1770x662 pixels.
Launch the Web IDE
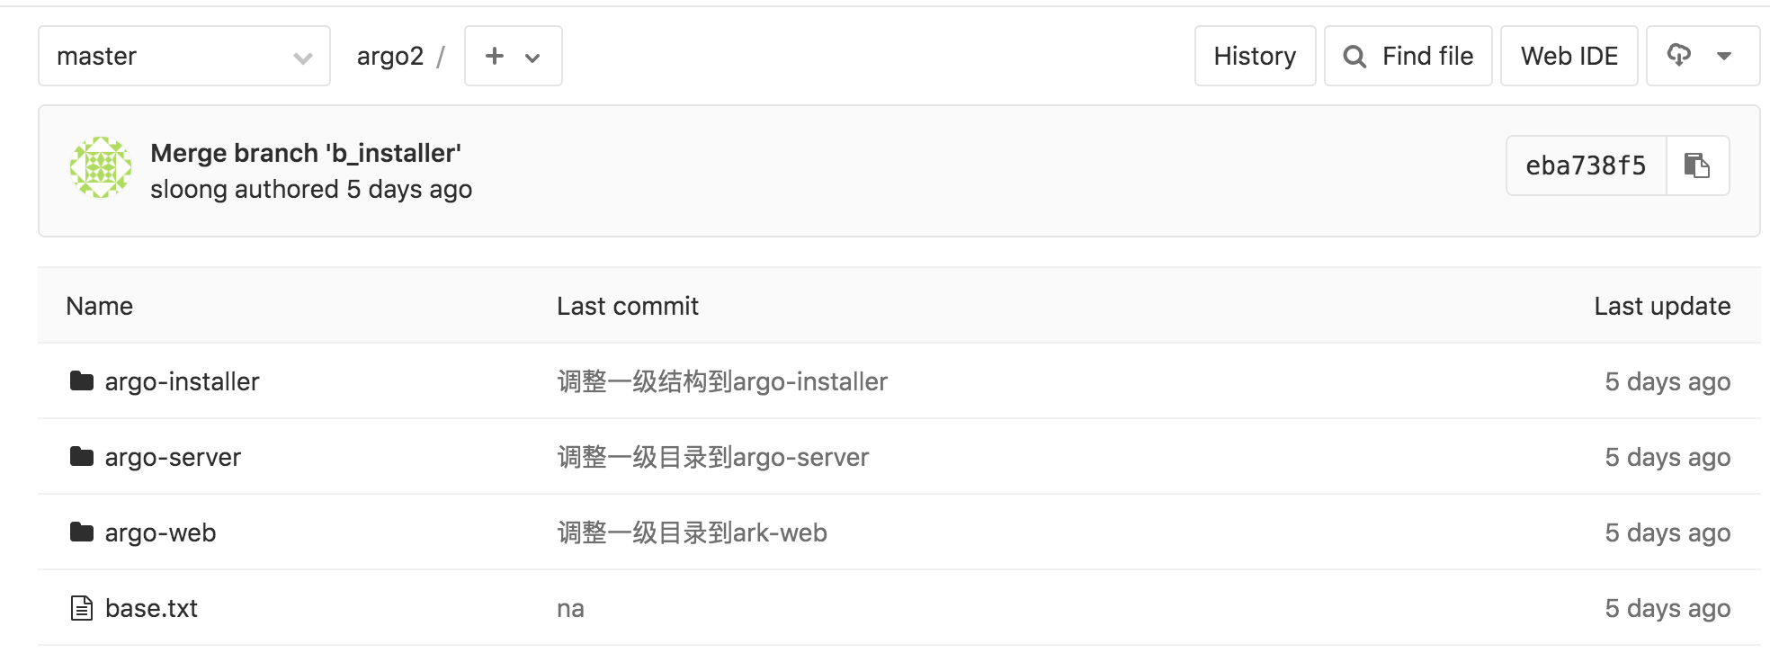1569,55
